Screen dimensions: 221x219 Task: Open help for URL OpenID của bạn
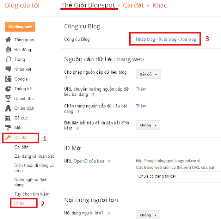[109, 161]
